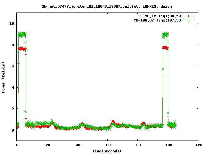
Task: Click the x-axis tick label 120
Action: 199,145
